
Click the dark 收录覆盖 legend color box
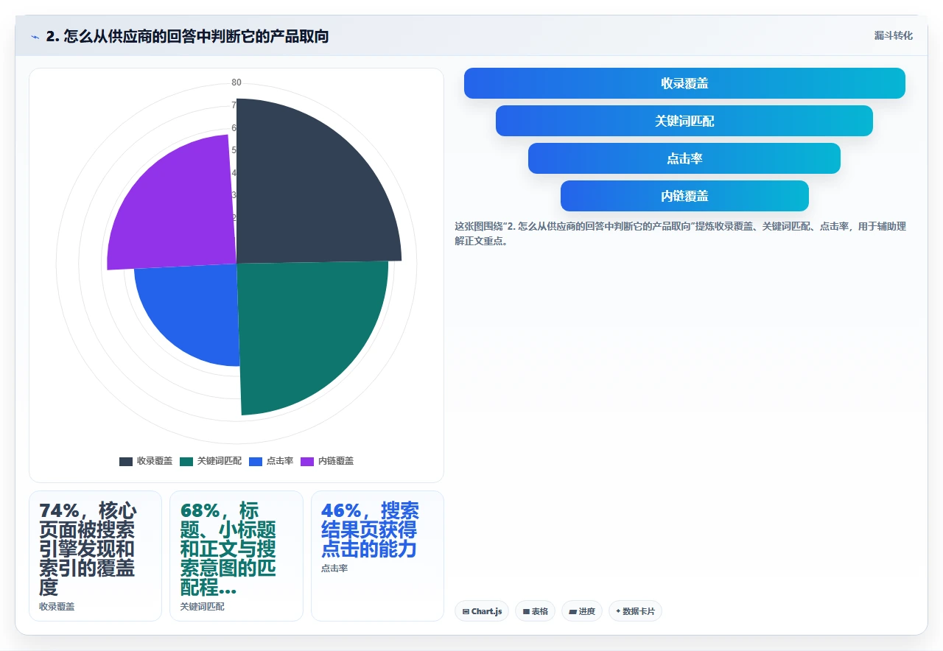tap(126, 461)
